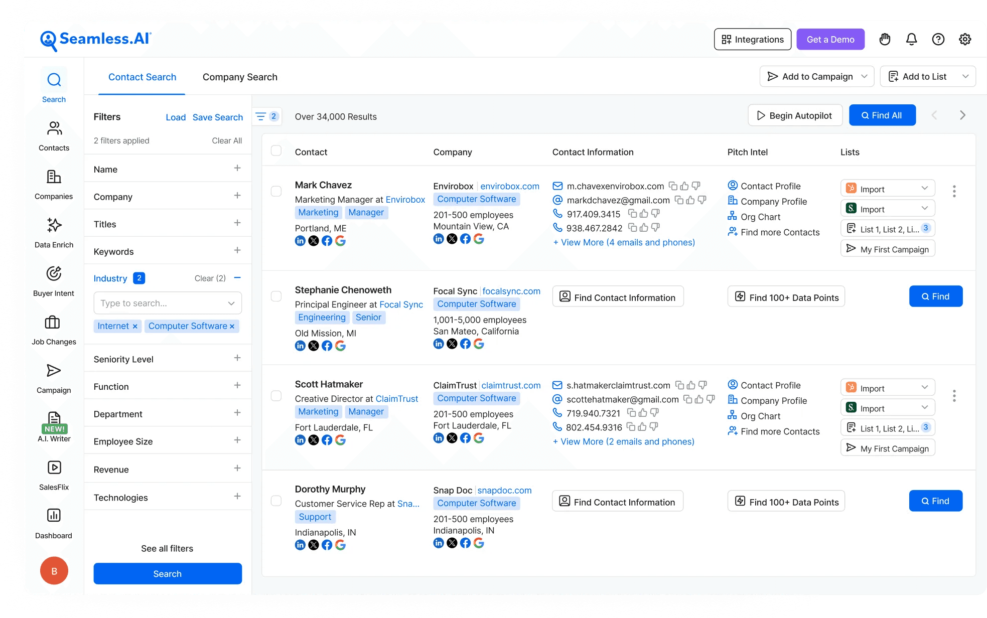Tick the select-all contacts header checkbox
The height and width of the screenshot is (618, 987).
[x=276, y=151]
